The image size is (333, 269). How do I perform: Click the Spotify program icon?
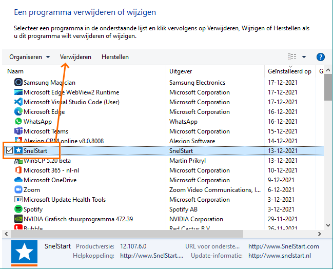click(x=18, y=209)
